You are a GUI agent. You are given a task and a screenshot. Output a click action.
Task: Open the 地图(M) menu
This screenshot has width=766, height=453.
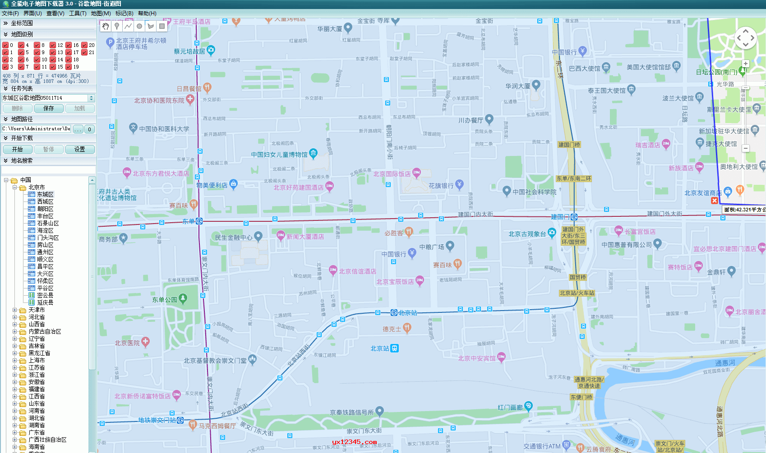(101, 14)
